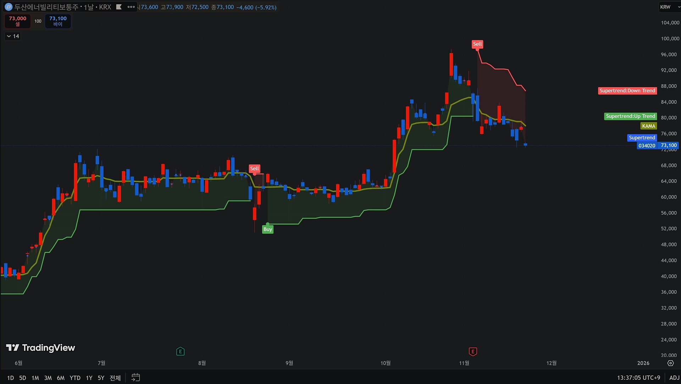681x384 pixels.
Task: Open chart settings gear at bottom right
Action: pos(670,363)
